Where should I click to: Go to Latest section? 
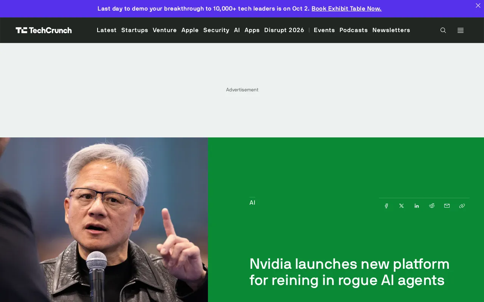[107, 30]
